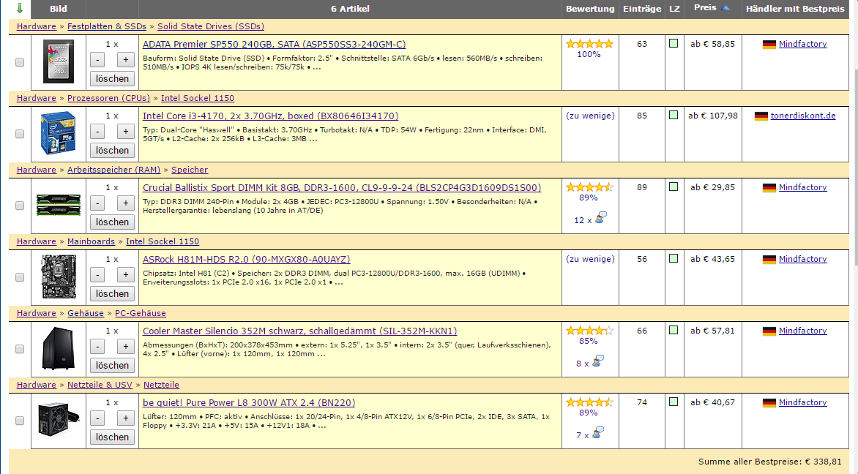Viewport: 858px width, 474px height.
Task: Open Intel Core i3-4170 product link
Action: click(270, 116)
